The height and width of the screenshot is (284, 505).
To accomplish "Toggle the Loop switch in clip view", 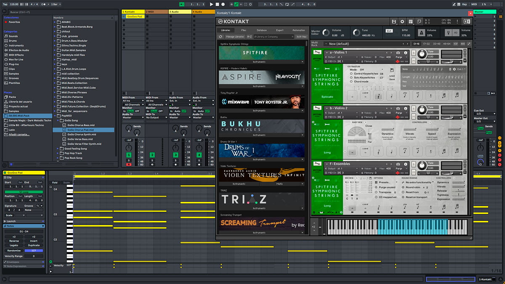I will [24, 192].
